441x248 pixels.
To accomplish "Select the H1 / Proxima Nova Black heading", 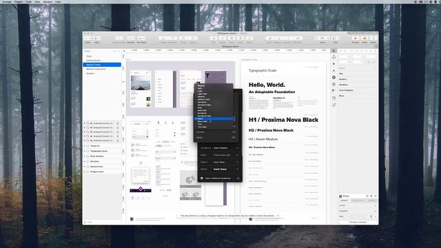I will tap(283, 120).
